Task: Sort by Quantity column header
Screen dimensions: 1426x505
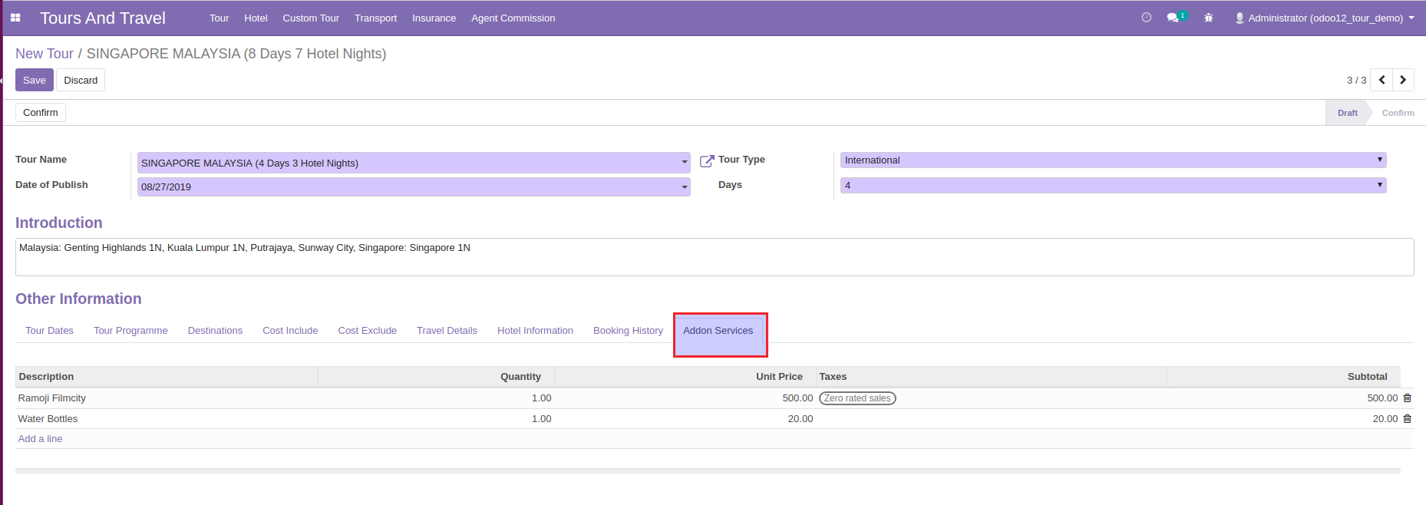Action: [436, 377]
